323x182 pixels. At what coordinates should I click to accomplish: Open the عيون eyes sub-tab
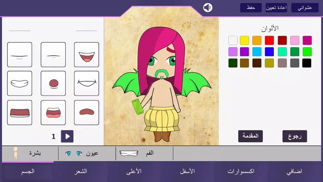click(x=87, y=153)
